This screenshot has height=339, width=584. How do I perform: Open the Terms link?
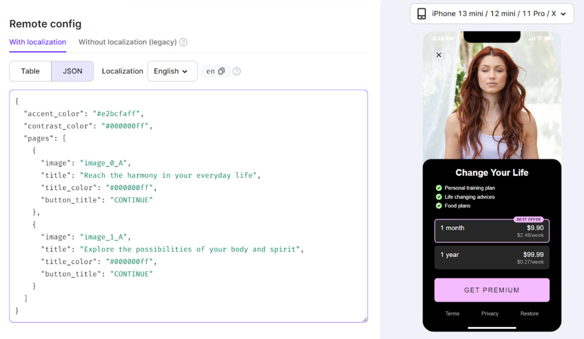(452, 314)
